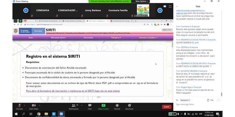This screenshot has height=117, width=235.
Task: Show hidden tray icons arrow
Action: pos(182,114)
